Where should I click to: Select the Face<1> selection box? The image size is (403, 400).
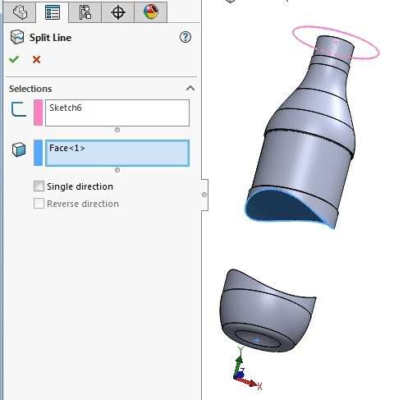[117, 153]
